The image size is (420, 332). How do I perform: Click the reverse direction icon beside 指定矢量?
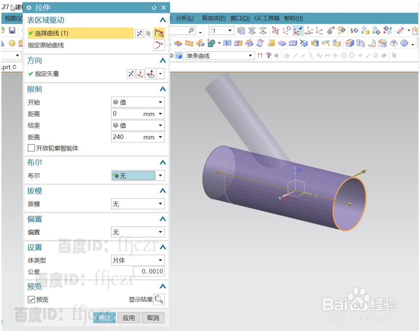click(x=131, y=74)
